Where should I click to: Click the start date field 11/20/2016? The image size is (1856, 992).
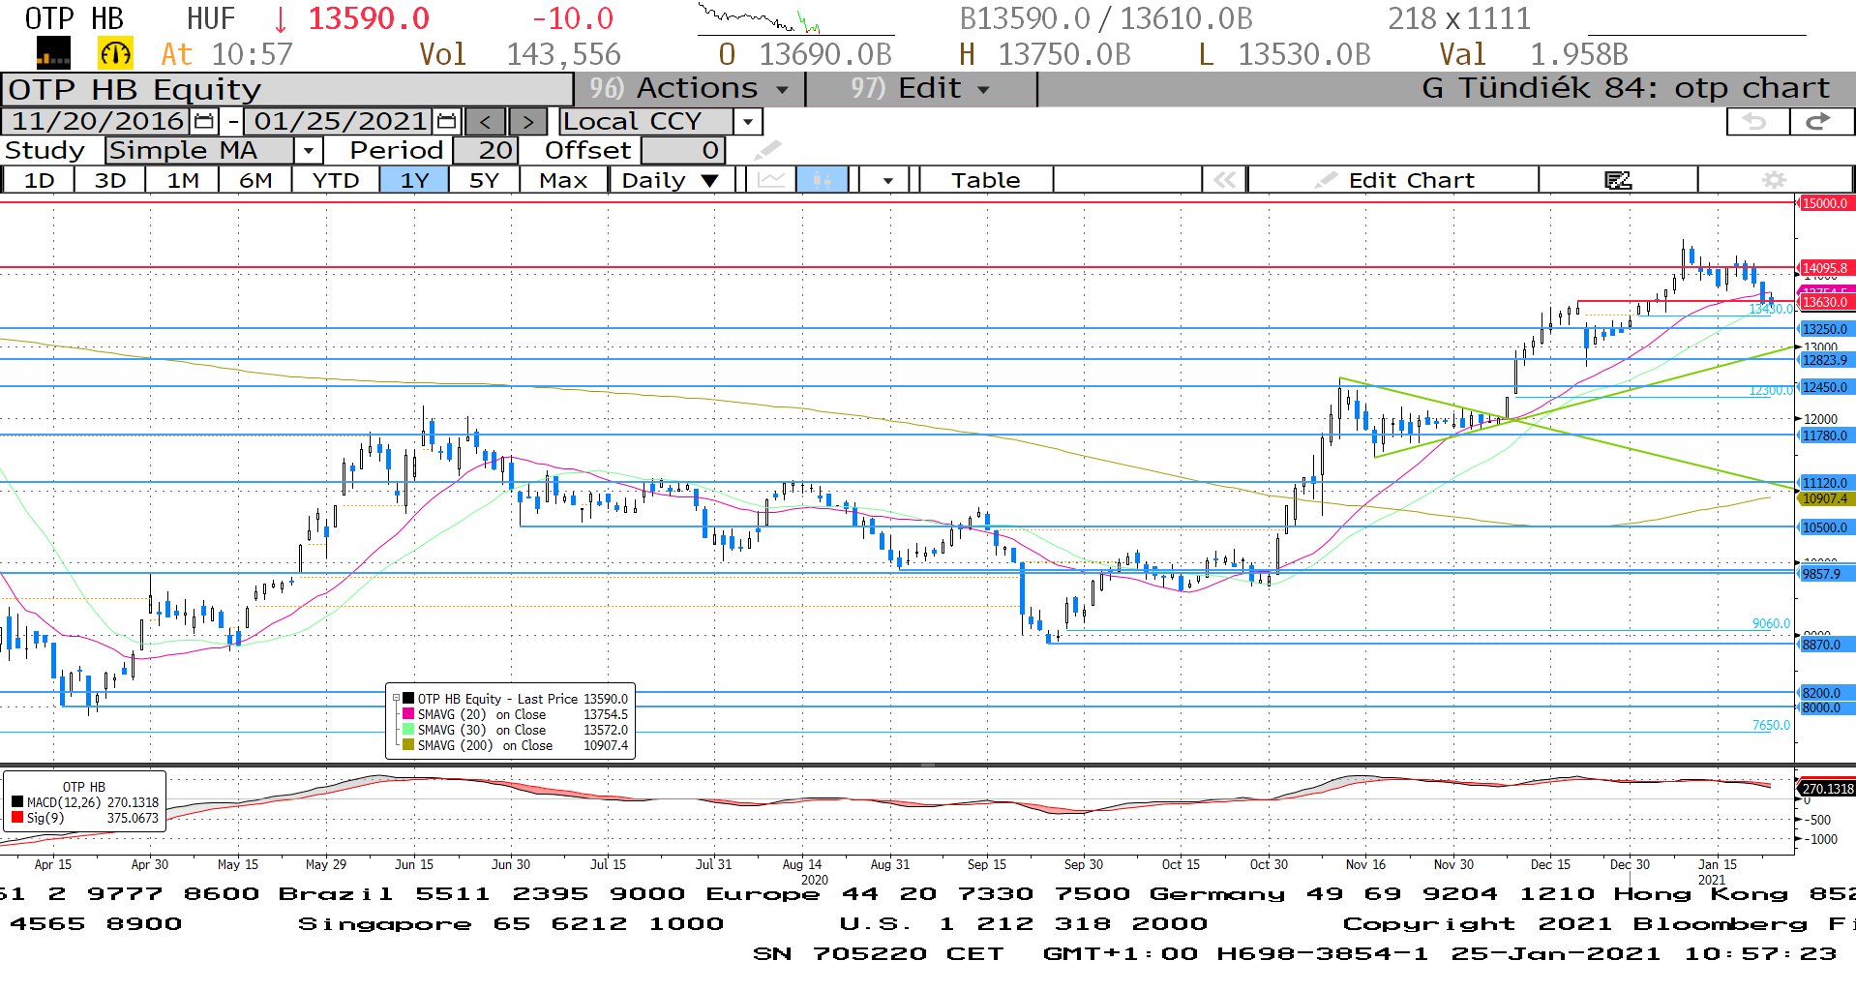point(97,121)
